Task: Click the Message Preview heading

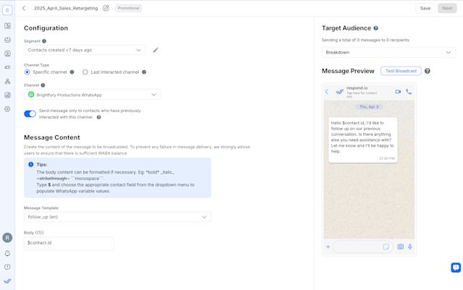Action: click(x=348, y=71)
